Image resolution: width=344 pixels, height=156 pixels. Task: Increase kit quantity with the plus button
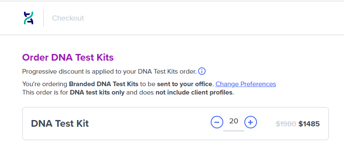[x=251, y=122]
